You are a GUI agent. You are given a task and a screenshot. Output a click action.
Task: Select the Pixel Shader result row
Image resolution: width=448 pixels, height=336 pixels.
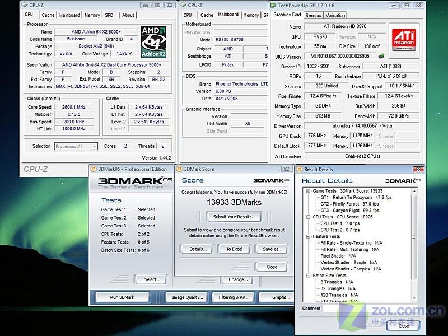[338, 256]
